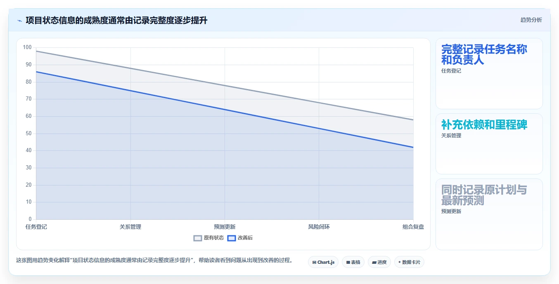Toggle the 改善后 legend swatch
Screen dimensions: 559x284
click(x=232, y=238)
